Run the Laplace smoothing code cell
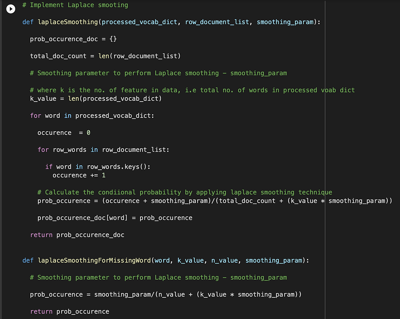Viewport: 400px width, 319px height. click(11, 9)
